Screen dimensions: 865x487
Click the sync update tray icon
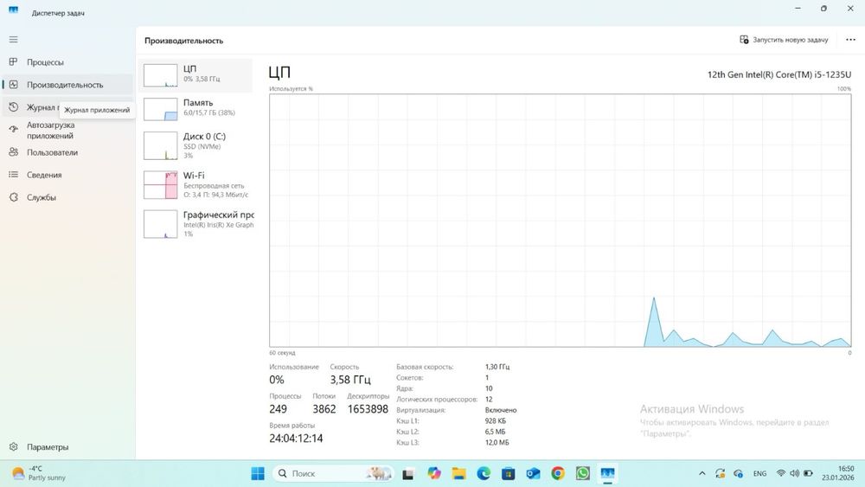pyautogui.click(x=720, y=473)
